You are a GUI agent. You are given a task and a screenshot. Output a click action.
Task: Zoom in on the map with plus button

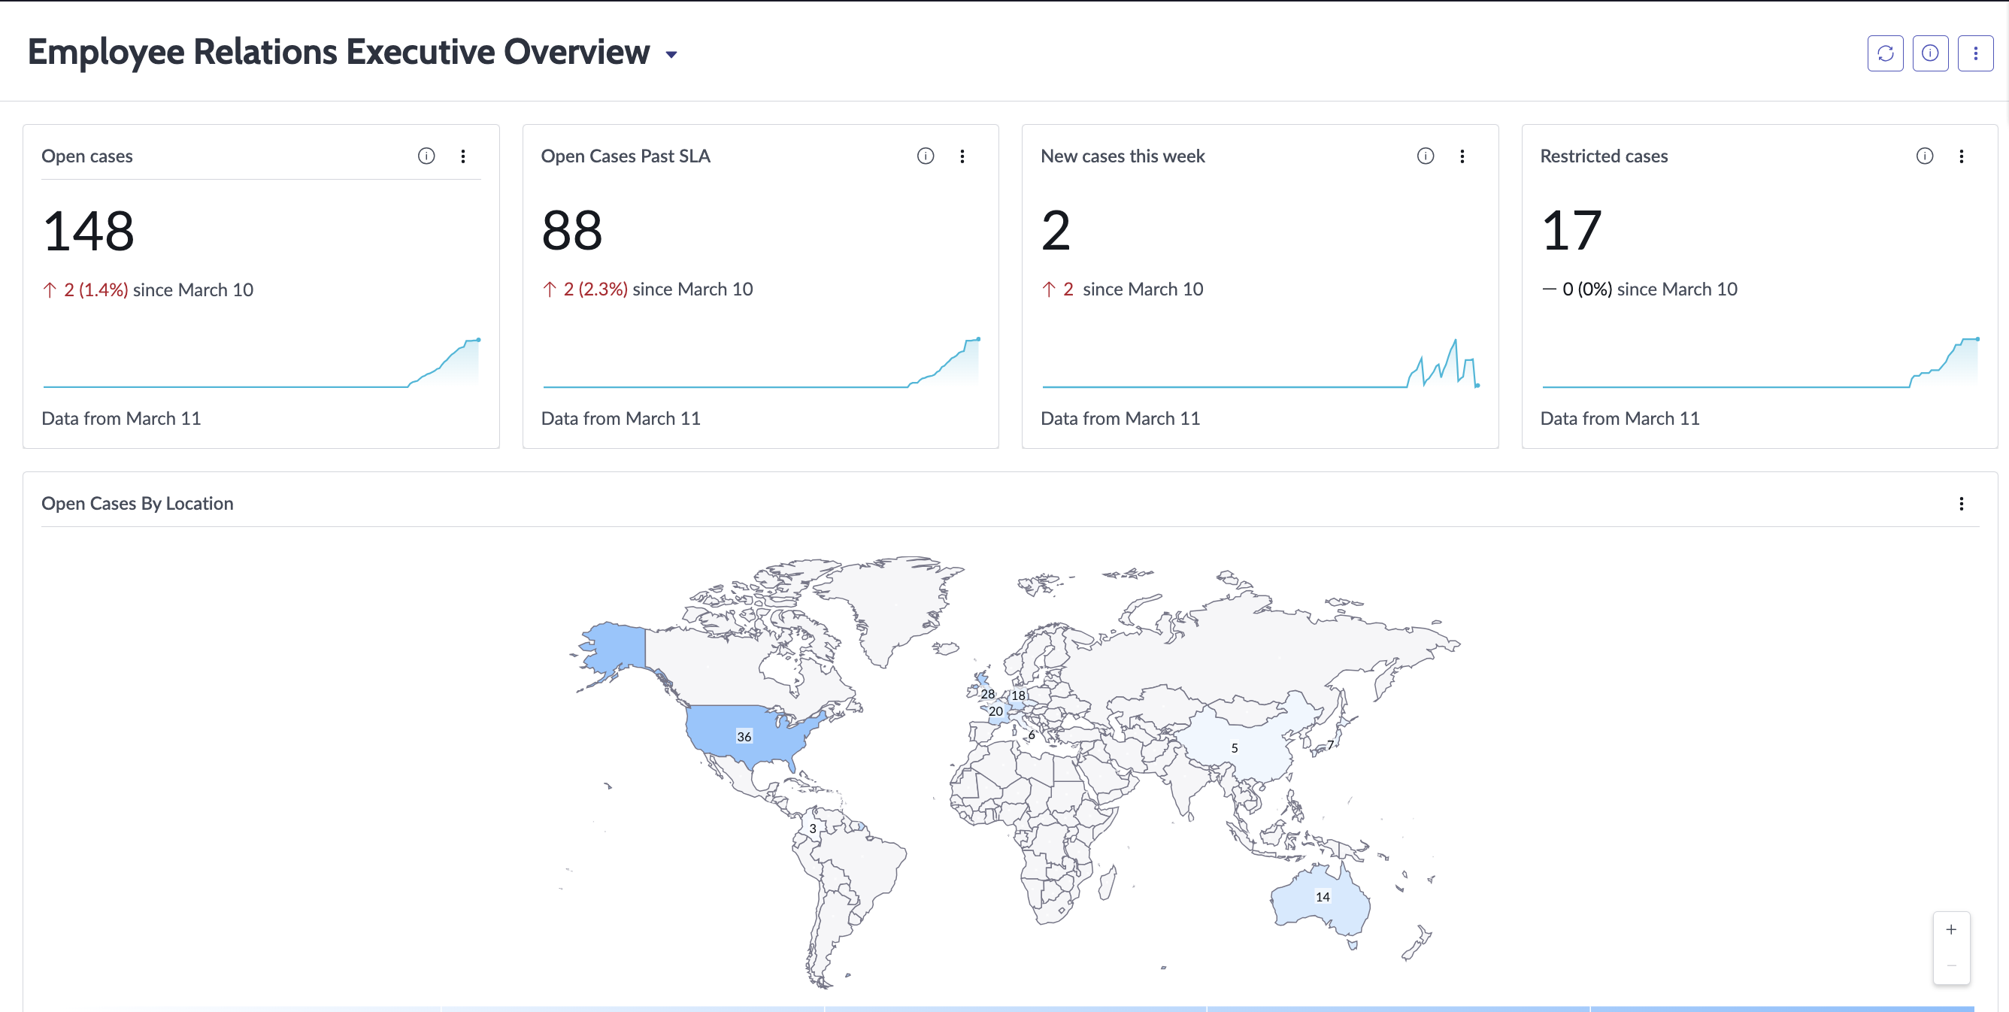pos(1951,929)
